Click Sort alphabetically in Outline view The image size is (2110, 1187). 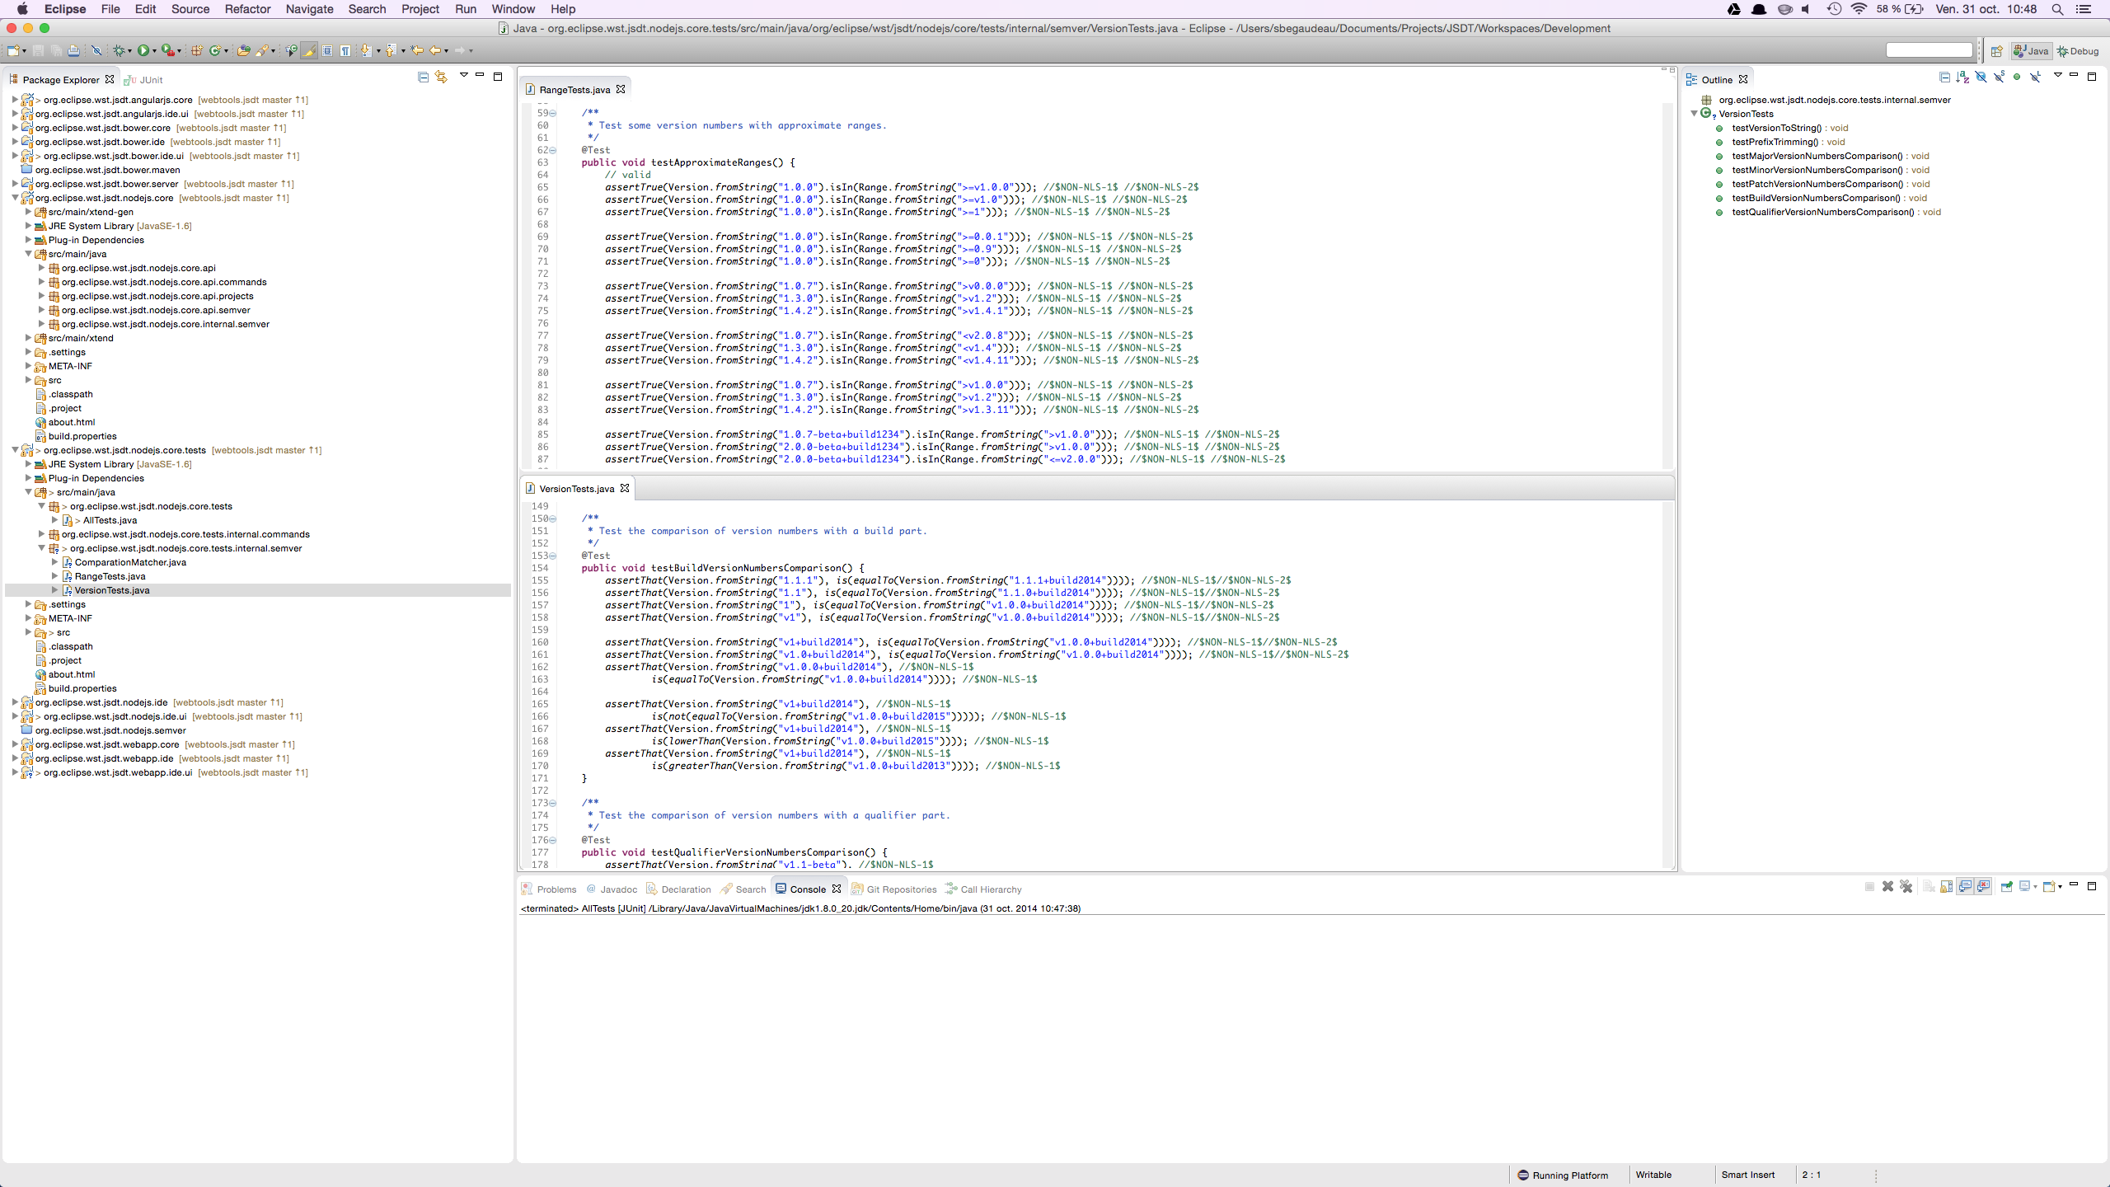coord(1962,77)
